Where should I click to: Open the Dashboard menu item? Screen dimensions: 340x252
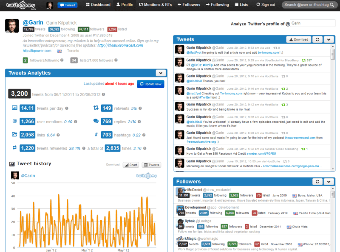point(98,5)
